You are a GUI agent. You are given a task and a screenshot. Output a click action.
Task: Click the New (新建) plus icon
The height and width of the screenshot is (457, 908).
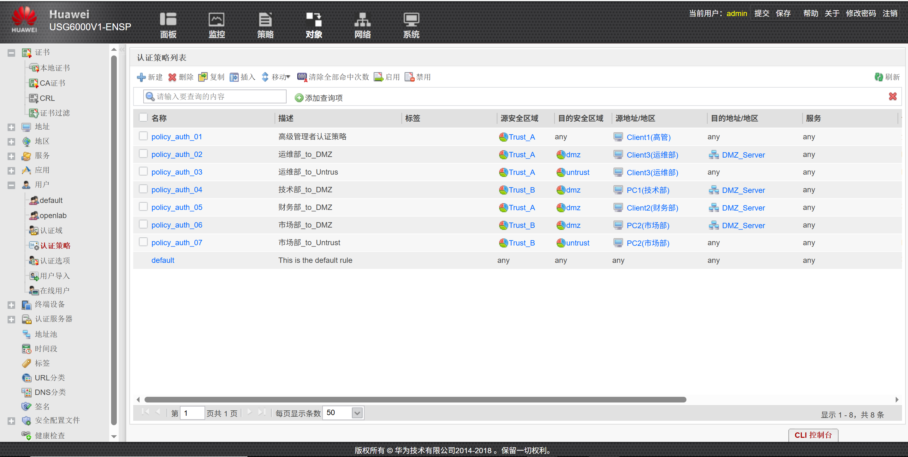[141, 77]
